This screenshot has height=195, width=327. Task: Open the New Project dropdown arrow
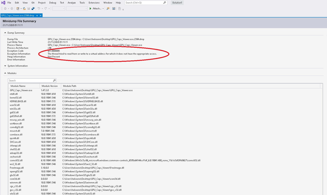coord(21,8)
